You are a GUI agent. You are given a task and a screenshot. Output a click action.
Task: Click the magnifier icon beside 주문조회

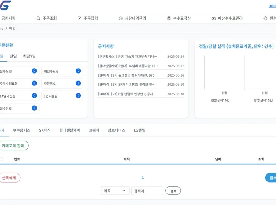click(x=38, y=18)
